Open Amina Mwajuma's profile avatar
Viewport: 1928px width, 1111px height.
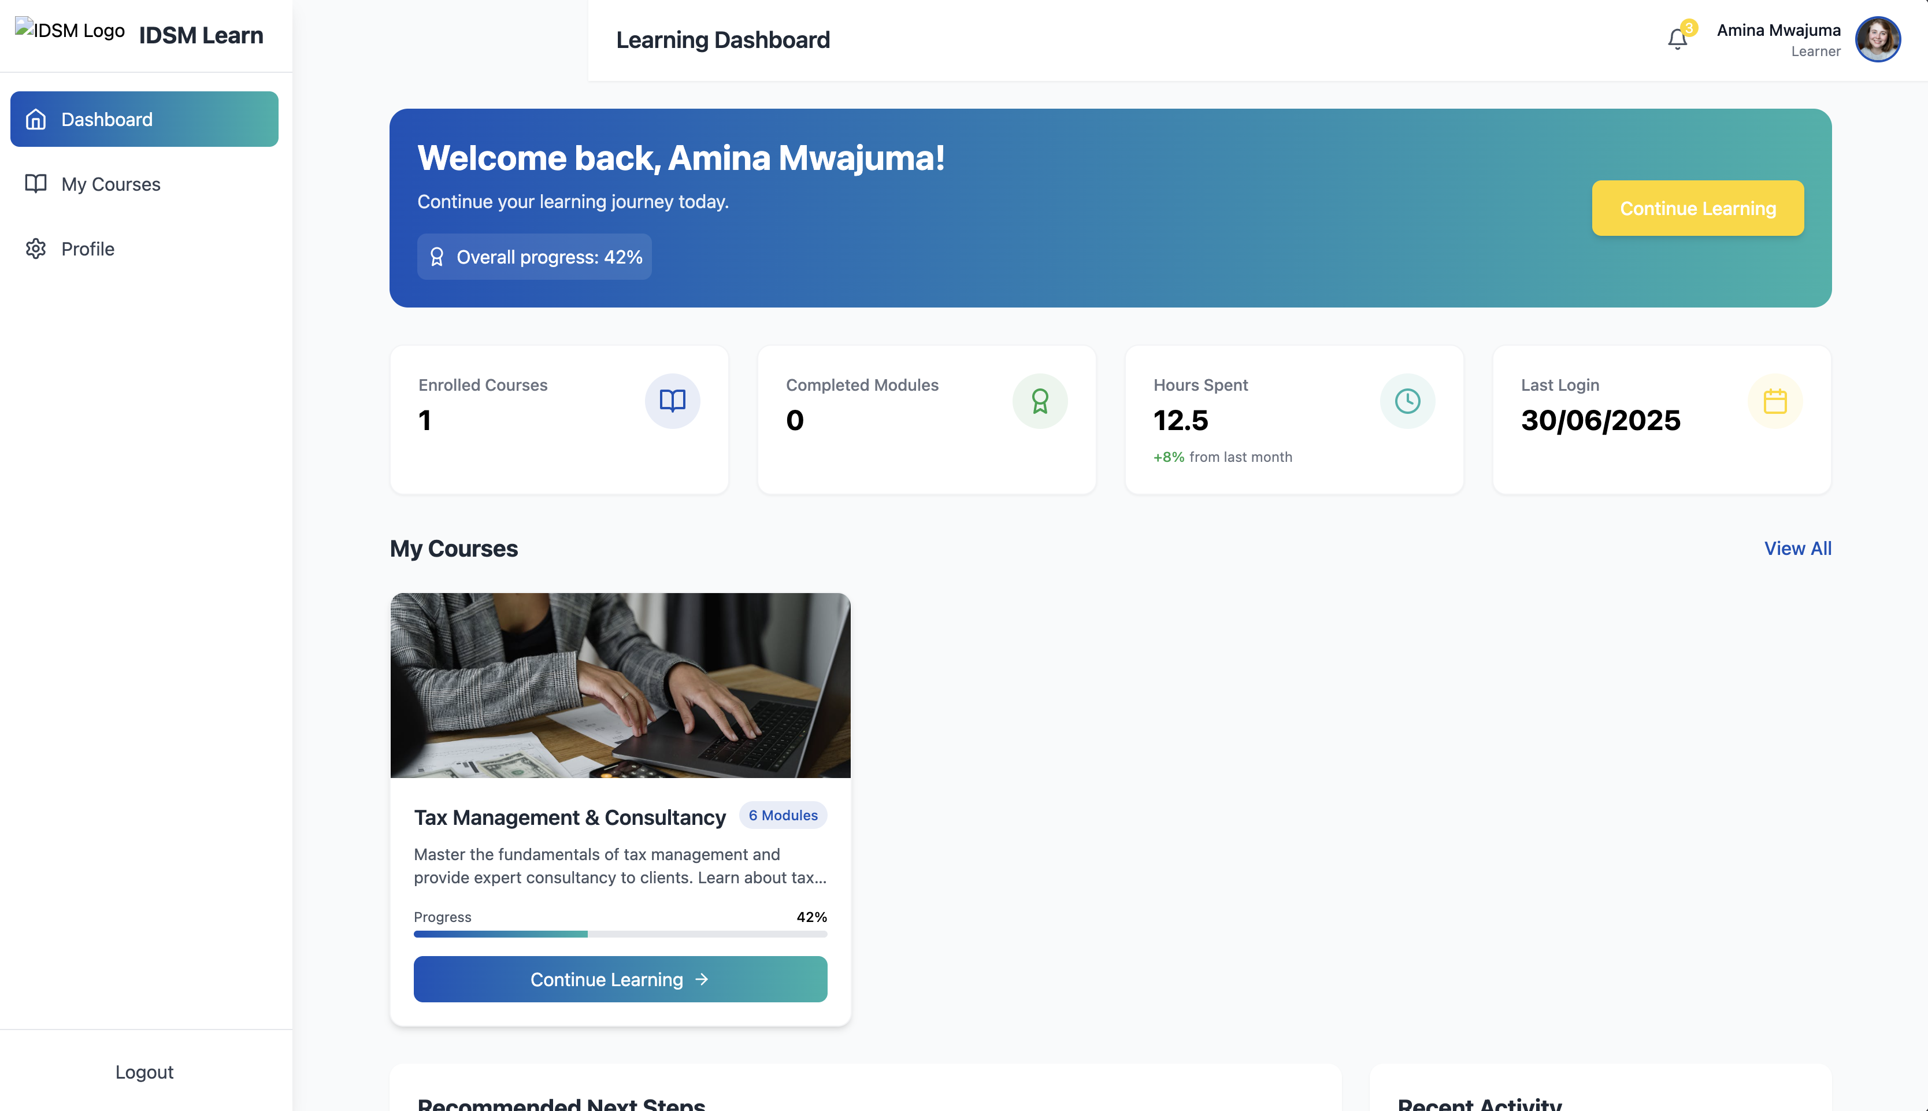(1877, 39)
